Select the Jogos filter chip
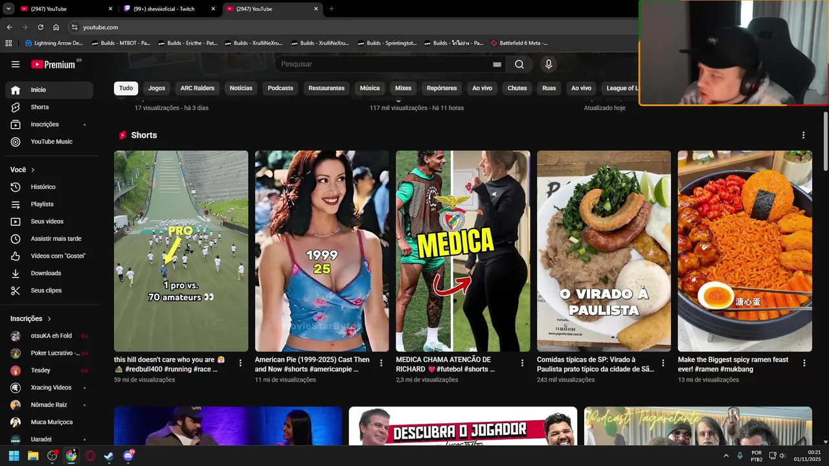Image resolution: width=829 pixels, height=466 pixels. [x=156, y=88]
